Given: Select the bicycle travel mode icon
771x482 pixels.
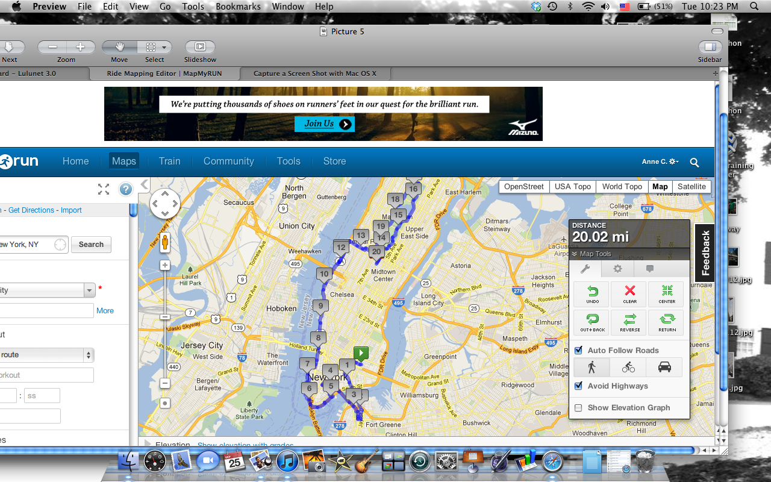Looking at the screenshot, I should [x=628, y=367].
